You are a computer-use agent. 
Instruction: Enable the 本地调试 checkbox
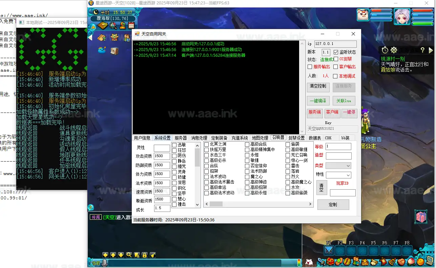coord(335,76)
